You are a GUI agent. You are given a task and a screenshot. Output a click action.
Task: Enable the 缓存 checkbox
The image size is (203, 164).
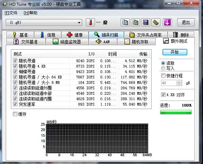point(15,114)
